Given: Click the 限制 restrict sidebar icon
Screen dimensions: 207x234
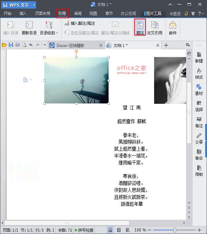Looking at the screenshot, I should [x=199, y=171].
